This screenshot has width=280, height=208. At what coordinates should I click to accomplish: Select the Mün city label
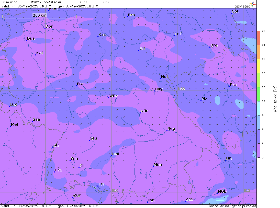click(x=158, y=165)
